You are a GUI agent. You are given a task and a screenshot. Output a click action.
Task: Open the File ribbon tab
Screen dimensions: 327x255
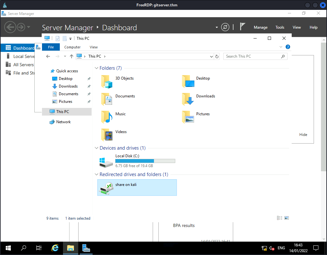51,47
